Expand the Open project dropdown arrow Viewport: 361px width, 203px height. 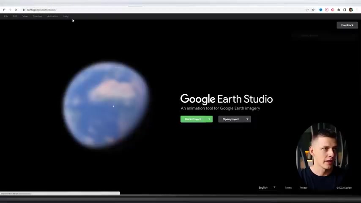coord(247,119)
